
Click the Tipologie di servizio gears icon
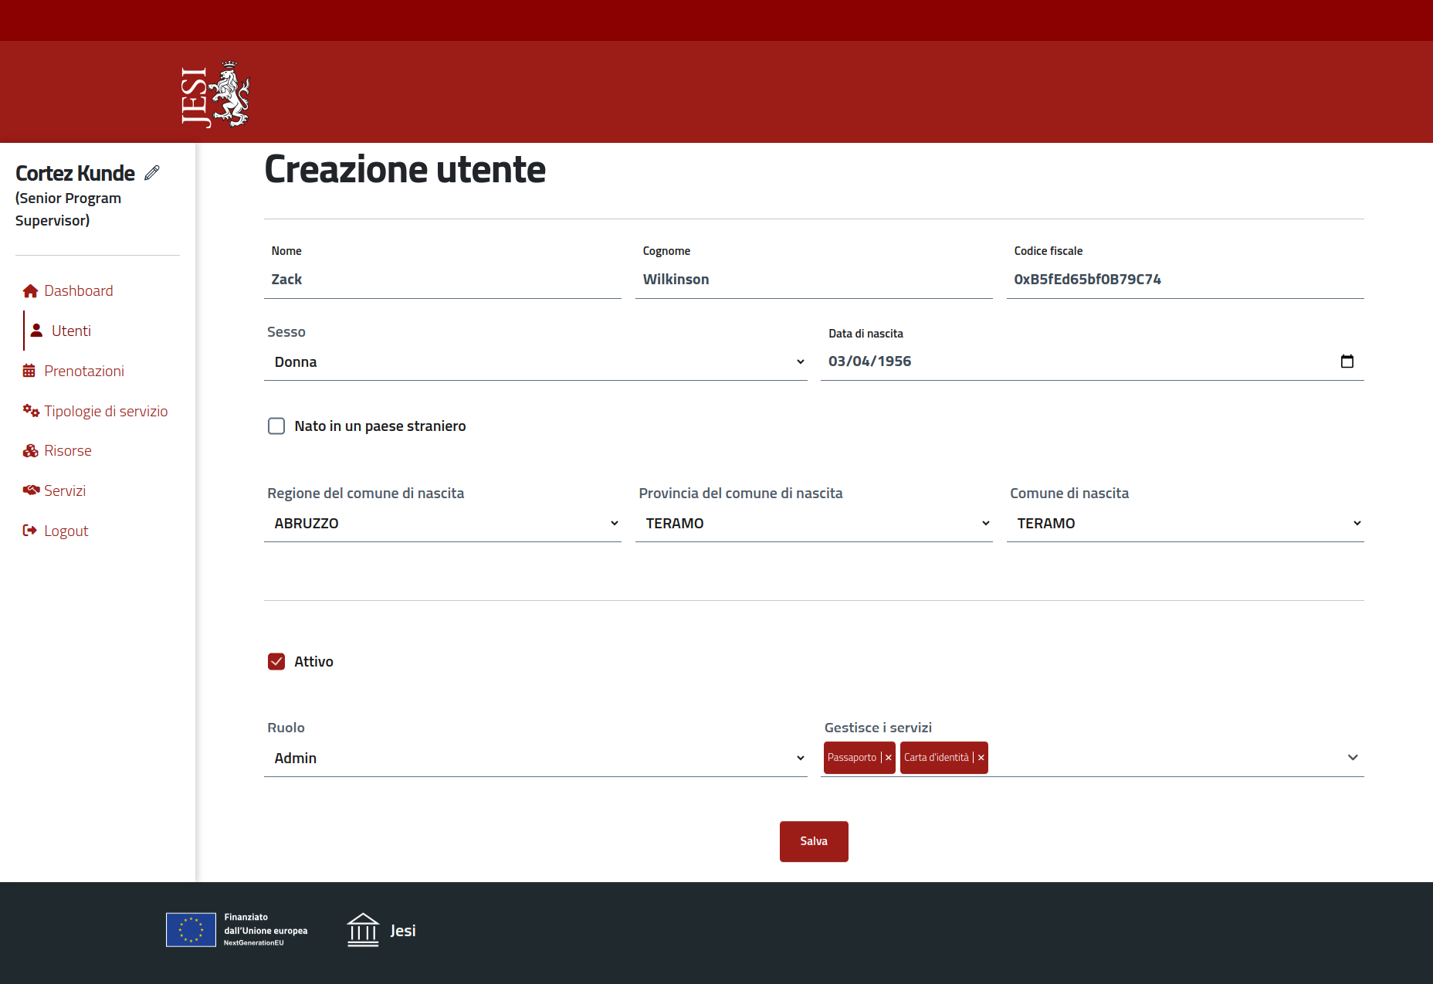click(x=30, y=411)
